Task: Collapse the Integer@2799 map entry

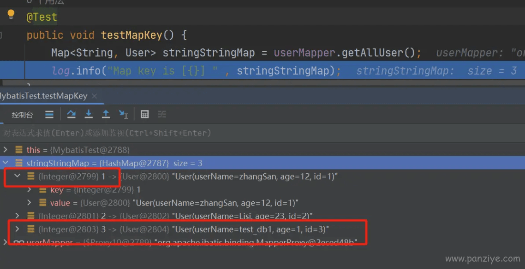Action: [x=17, y=176]
